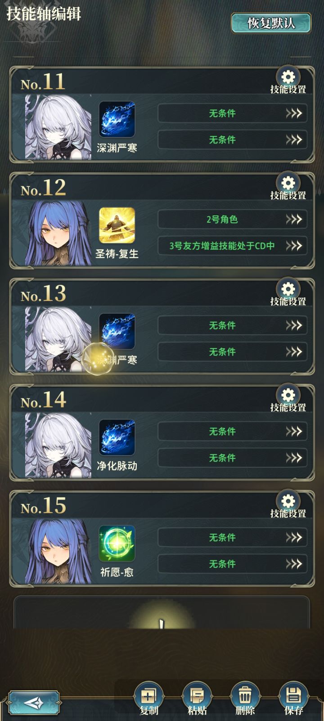
Task: Select the blue-haired portrait in No.12
Action: (58, 233)
